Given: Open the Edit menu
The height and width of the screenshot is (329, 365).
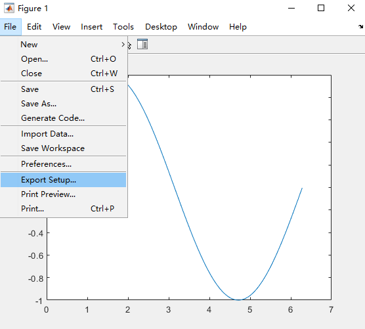Looking at the screenshot, I should coord(34,27).
